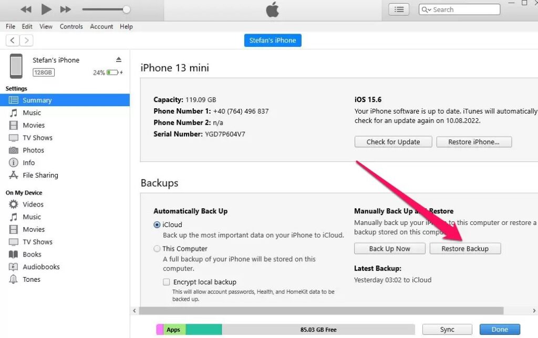
Task: Click the Sync button
Action: point(447,330)
